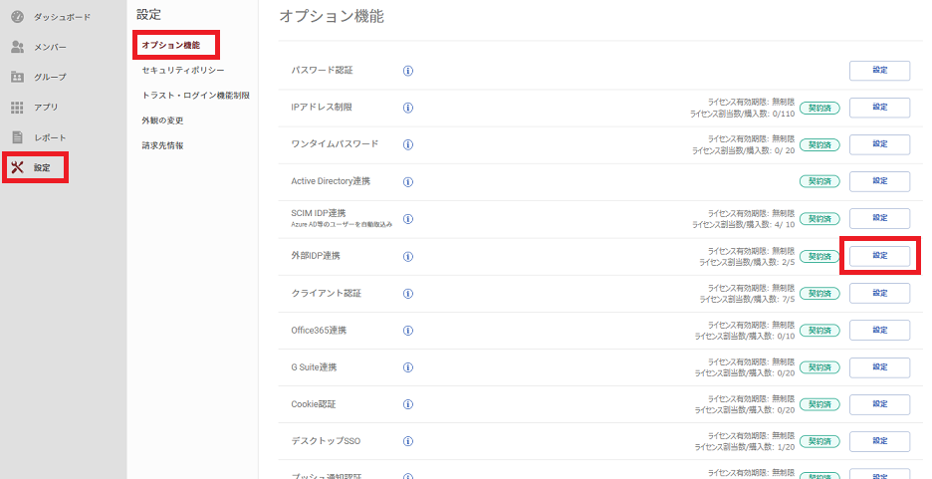Click the グループ sidebar icon
The image size is (932, 479).
click(17, 78)
